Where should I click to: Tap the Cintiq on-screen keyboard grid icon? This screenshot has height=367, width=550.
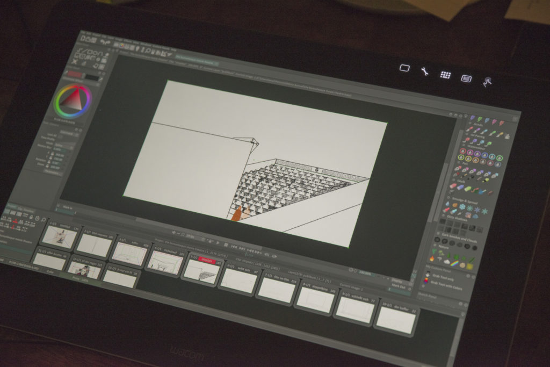coord(445,75)
